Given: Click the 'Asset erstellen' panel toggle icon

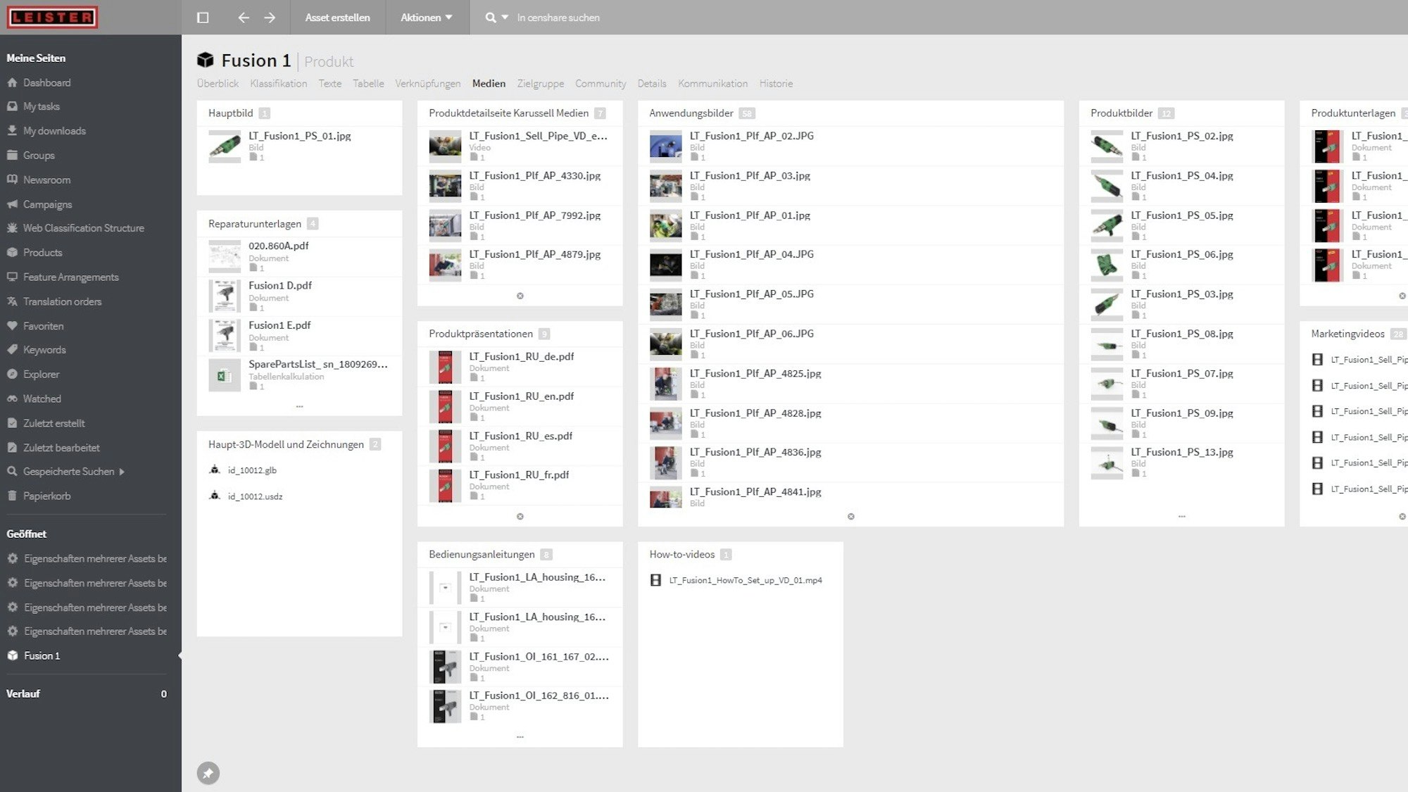Looking at the screenshot, I should coord(203,18).
